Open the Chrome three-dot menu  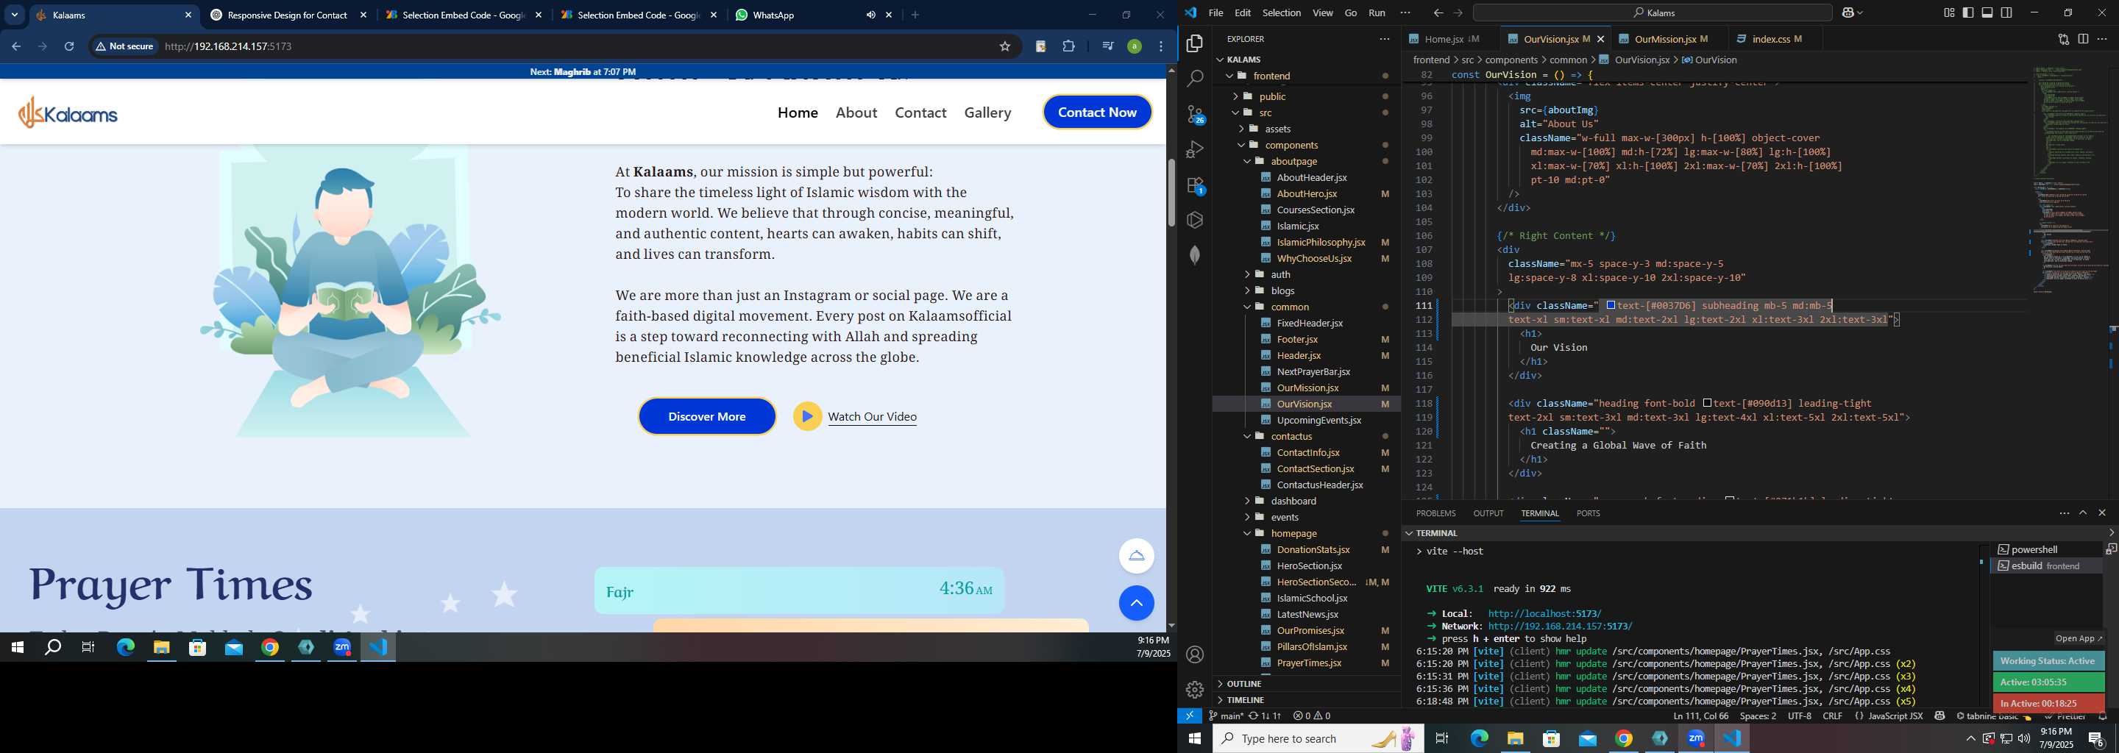pyautogui.click(x=1161, y=47)
